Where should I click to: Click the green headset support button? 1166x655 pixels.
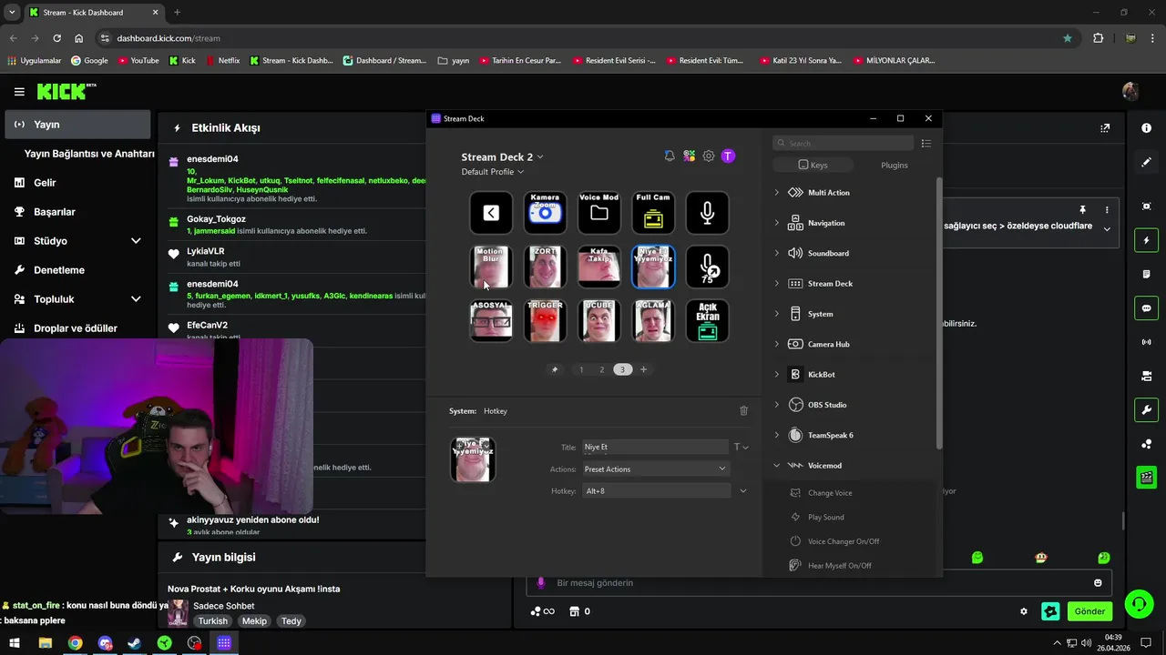(x=1139, y=604)
